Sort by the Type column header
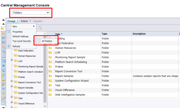Image resolution: width=180 pixels, height=109 pixels. click(x=104, y=34)
